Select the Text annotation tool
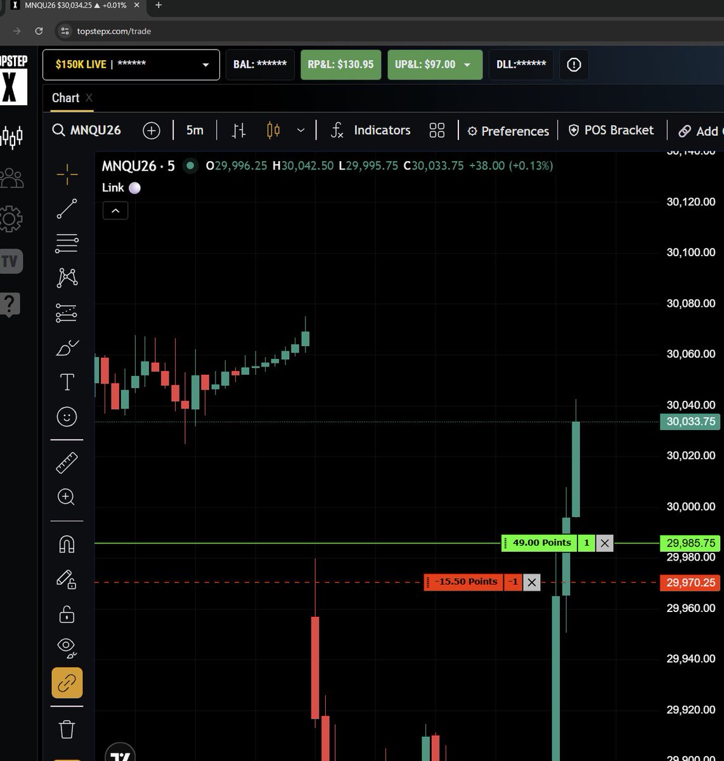This screenshot has width=724, height=761. pyautogui.click(x=67, y=382)
